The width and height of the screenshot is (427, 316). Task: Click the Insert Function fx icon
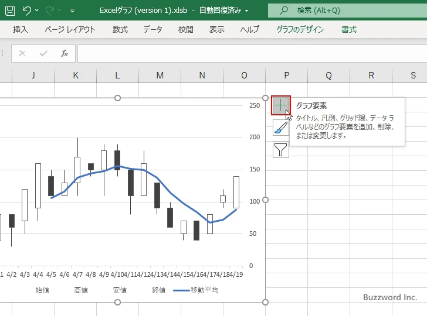pos(65,53)
